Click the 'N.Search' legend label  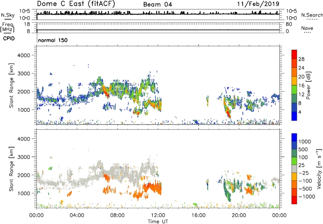(312, 15)
